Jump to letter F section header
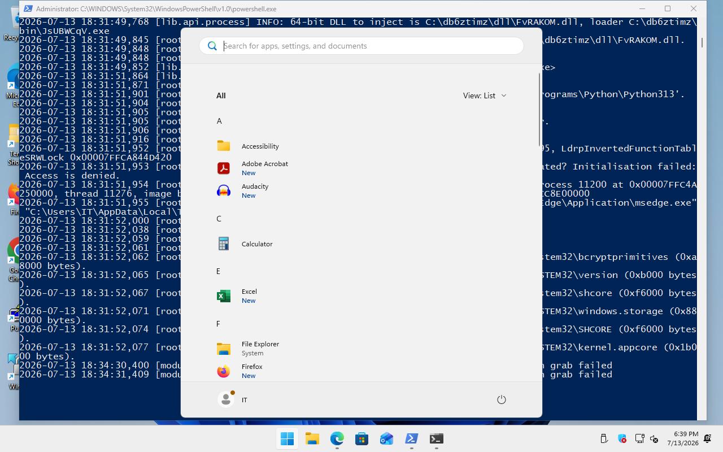 click(218, 324)
